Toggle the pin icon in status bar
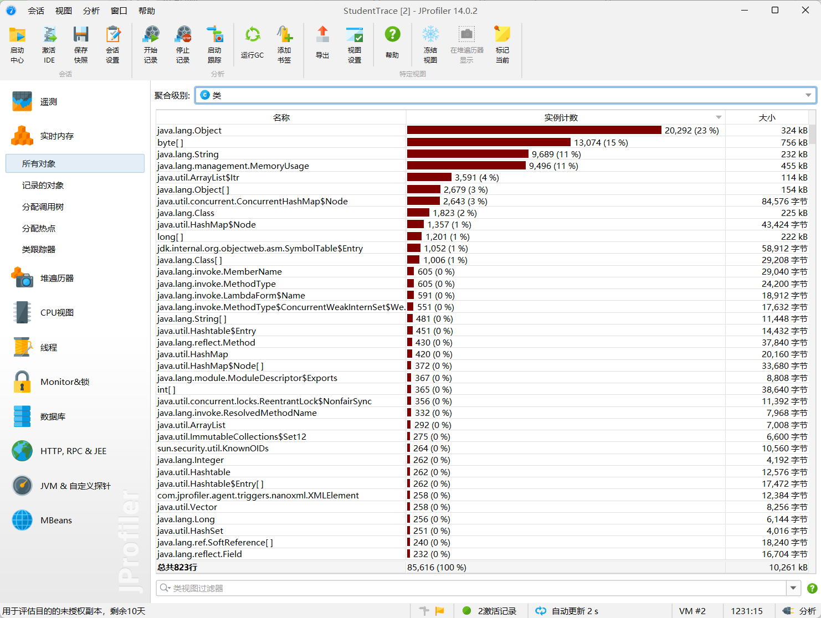Screen dimensions: 821x618 coord(424,611)
